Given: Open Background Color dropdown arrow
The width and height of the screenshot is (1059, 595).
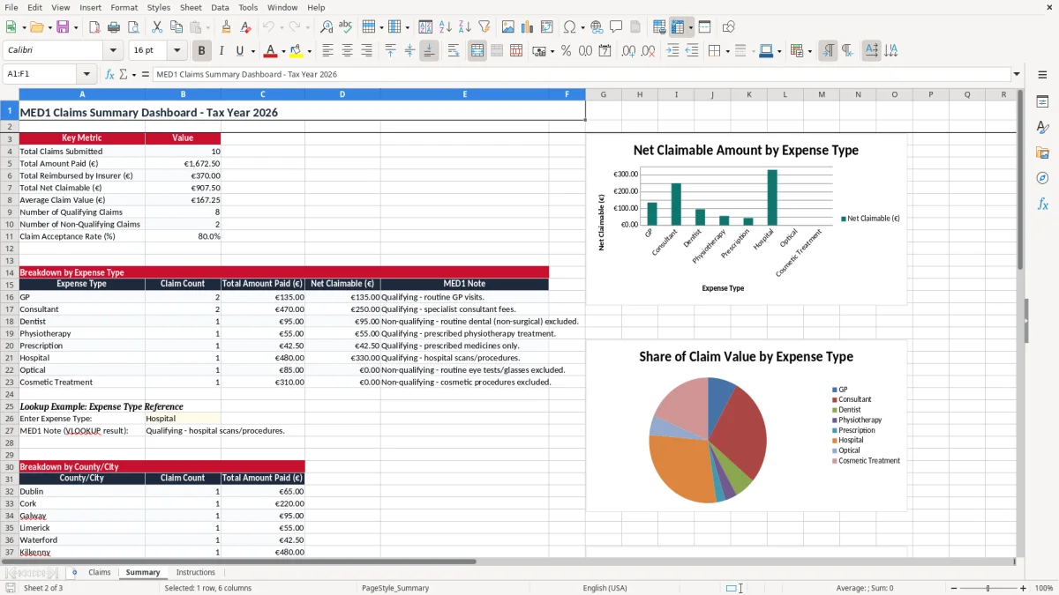Looking at the screenshot, I should pyautogui.click(x=308, y=51).
